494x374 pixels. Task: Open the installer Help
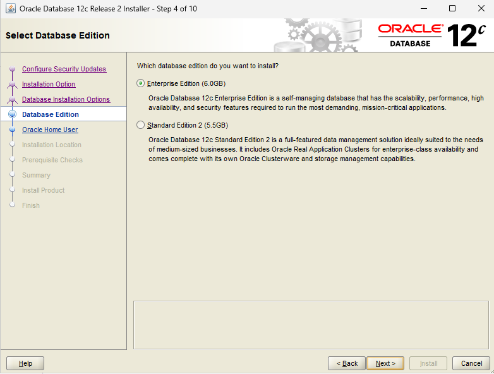[25, 363]
